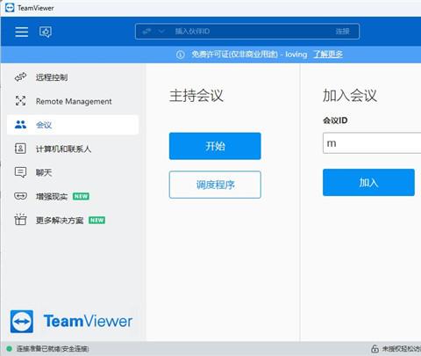421x356 pixels.
Task: Click the 增强现实 goggles icon
Action: pos(20,196)
